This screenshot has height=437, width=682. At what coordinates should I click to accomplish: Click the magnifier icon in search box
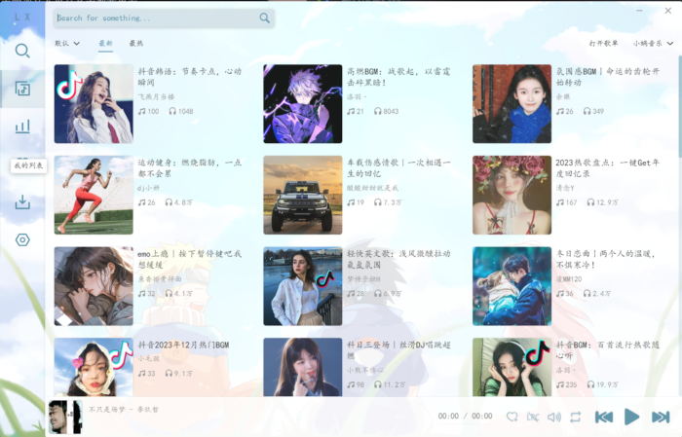tap(265, 18)
